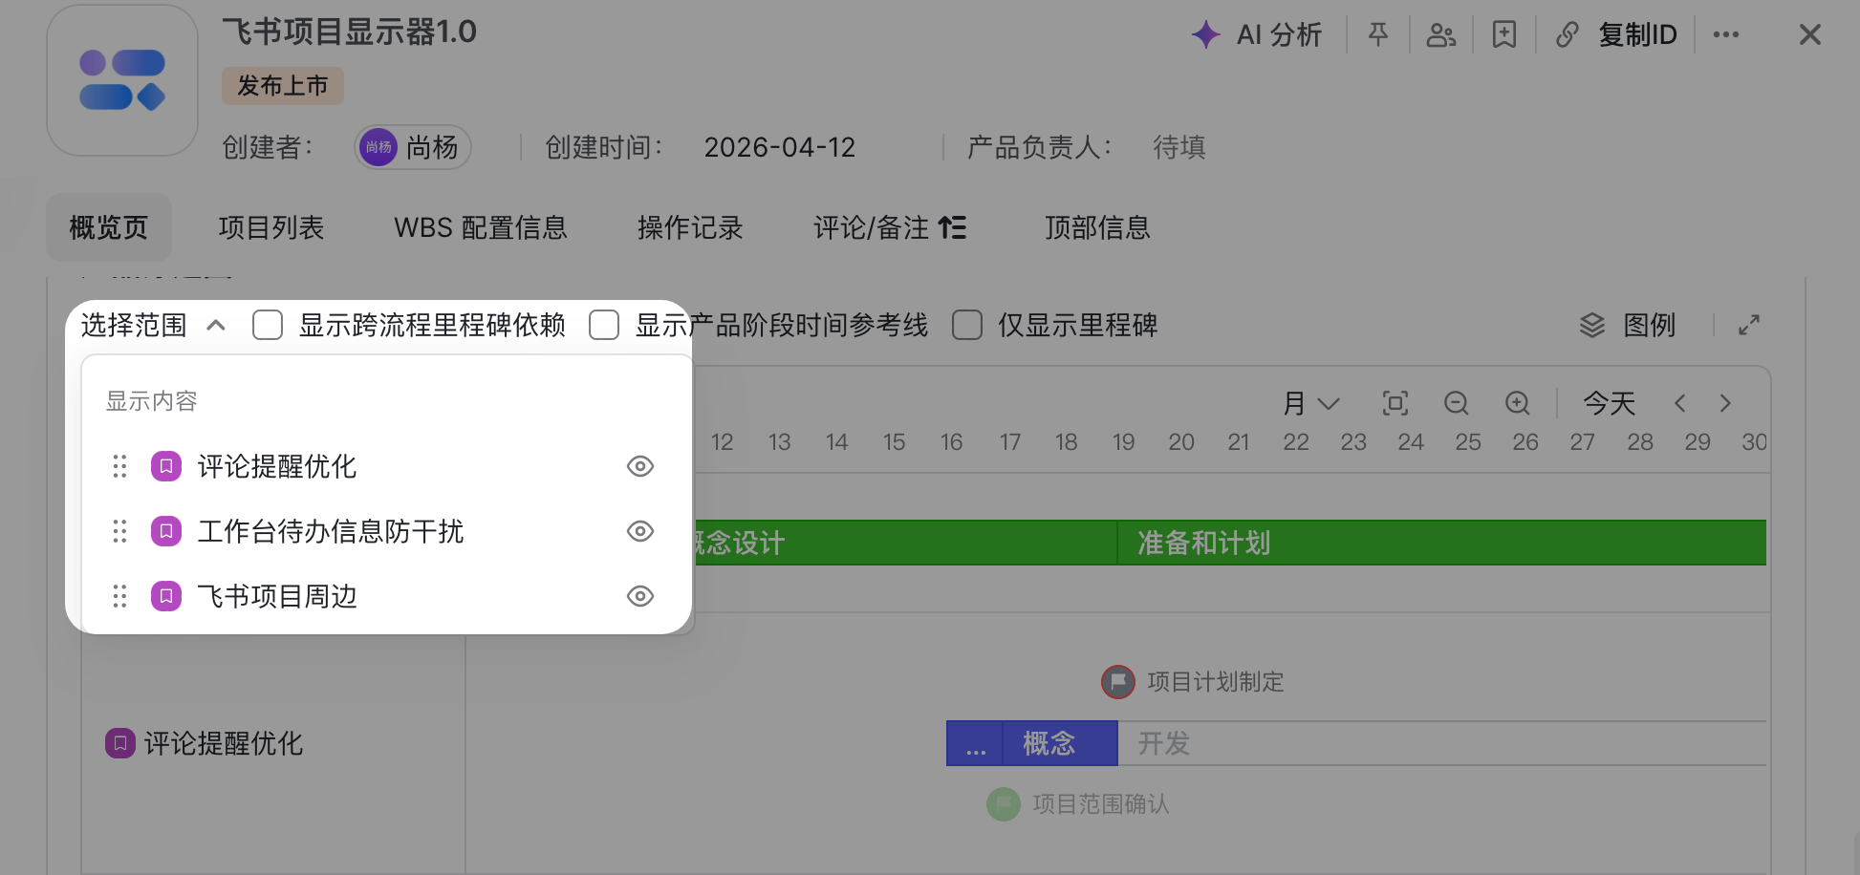Click the 项目范围确认 milestone flag
The width and height of the screenshot is (1860, 875).
click(1004, 804)
